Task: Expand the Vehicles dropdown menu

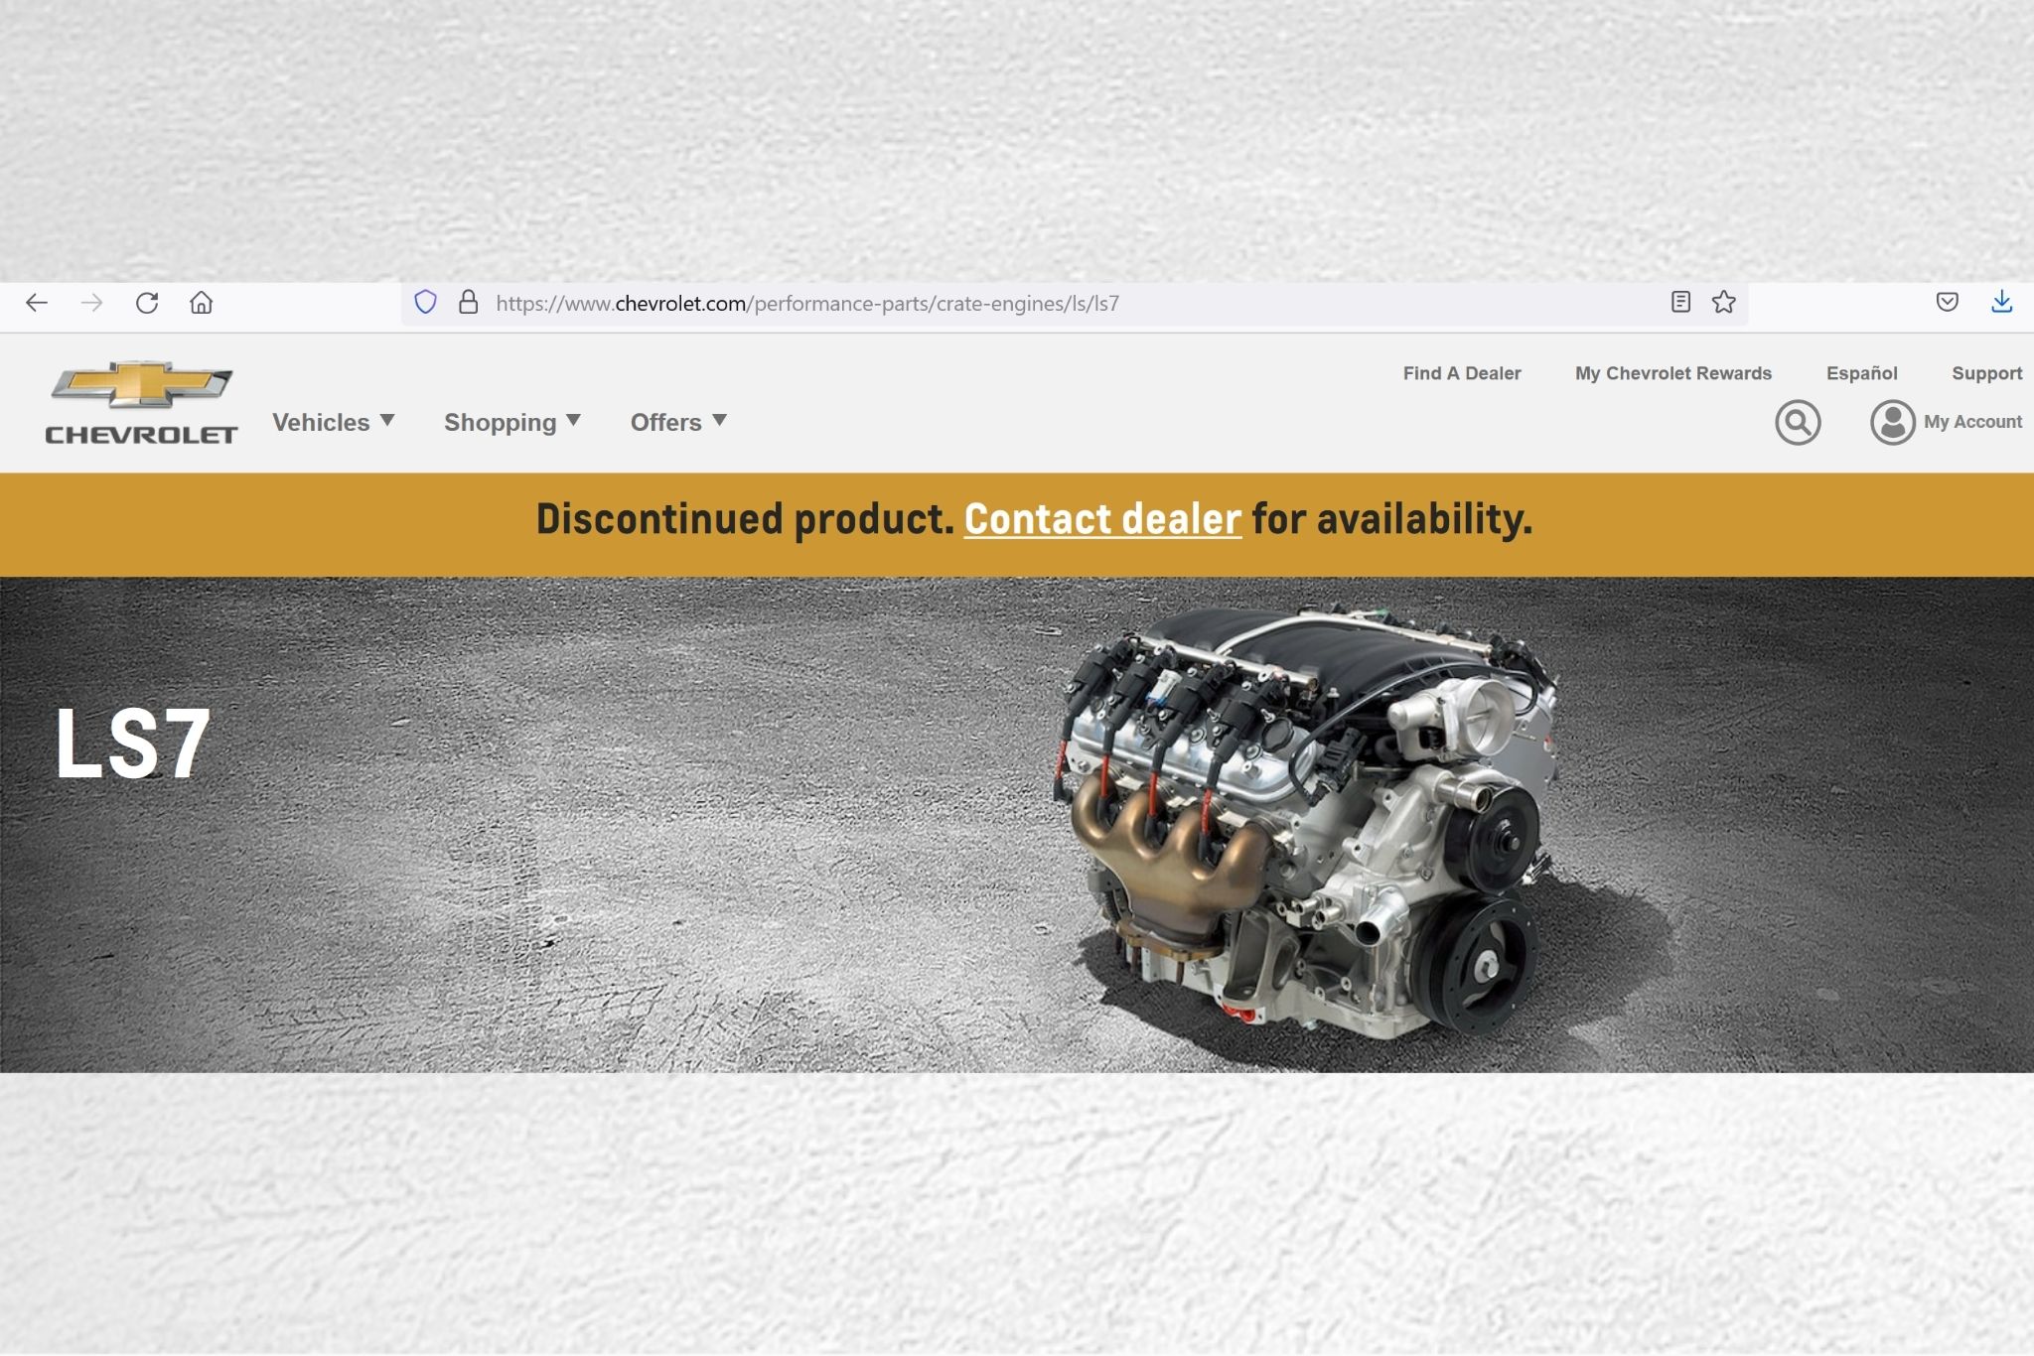Action: coord(334,422)
